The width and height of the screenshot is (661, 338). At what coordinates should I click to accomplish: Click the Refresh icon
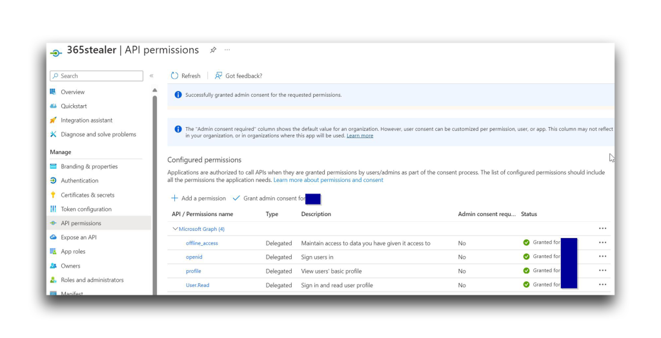point(174,76)
